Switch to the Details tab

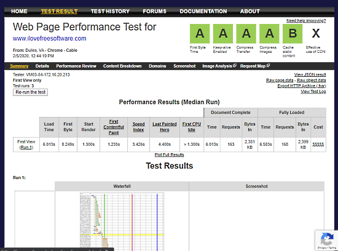pos(42,66)
